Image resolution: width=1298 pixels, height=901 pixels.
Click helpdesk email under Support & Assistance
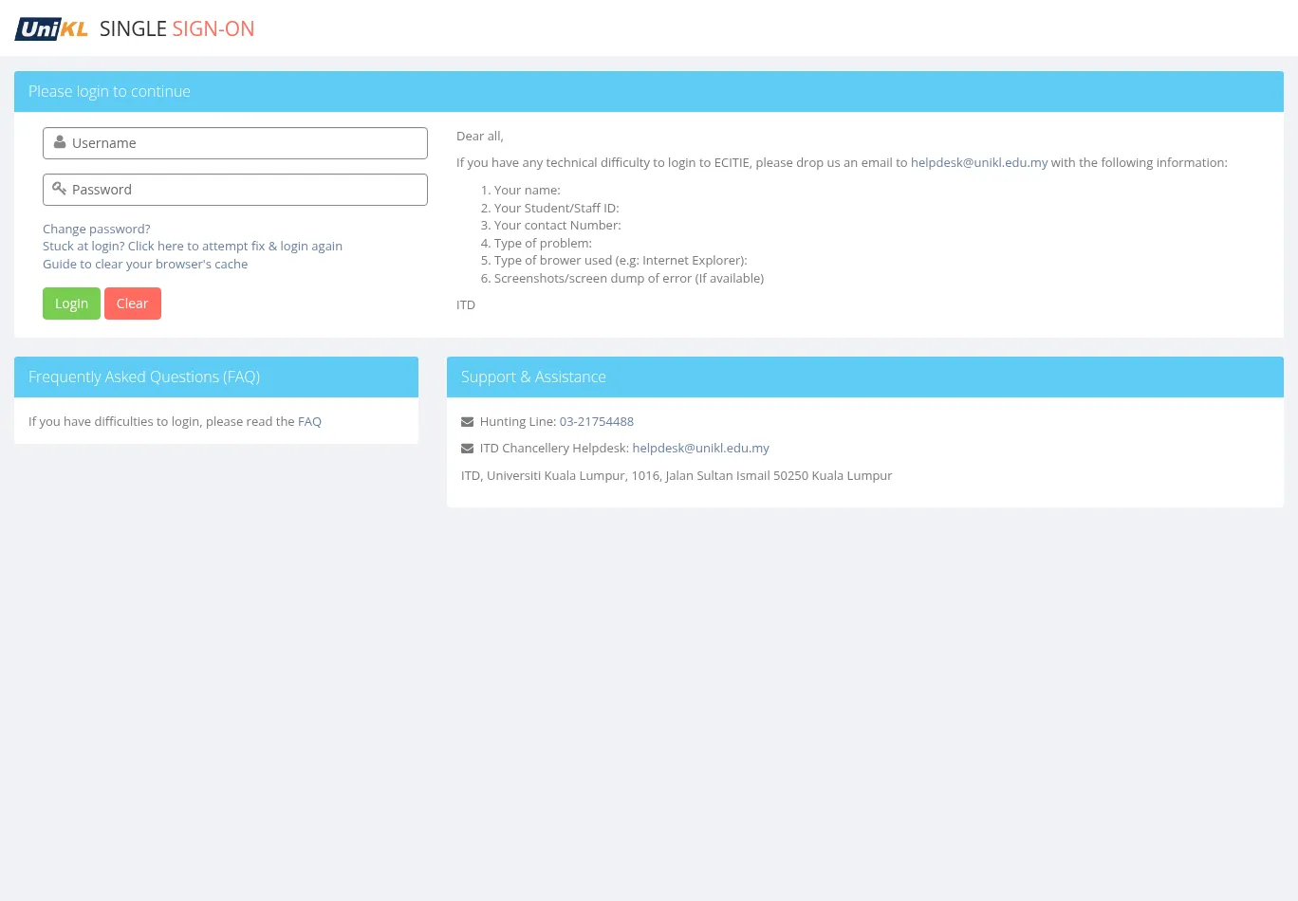click(700, 449)
